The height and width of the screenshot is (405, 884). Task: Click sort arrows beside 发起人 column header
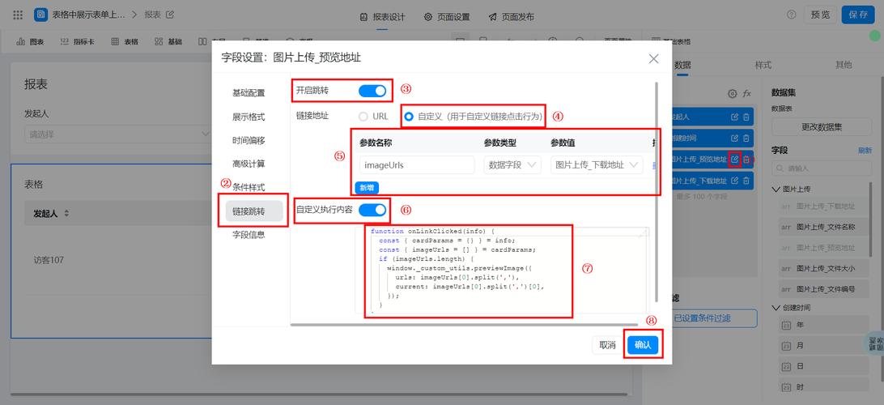pyautogui.click(x=66, y=214)
